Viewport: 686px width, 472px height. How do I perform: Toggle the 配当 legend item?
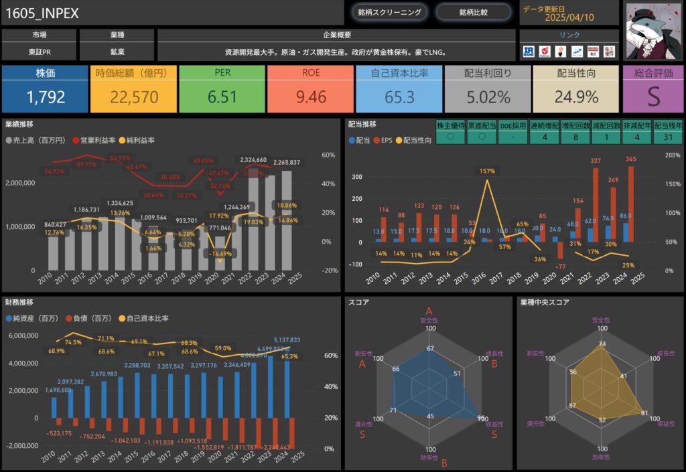359,141
